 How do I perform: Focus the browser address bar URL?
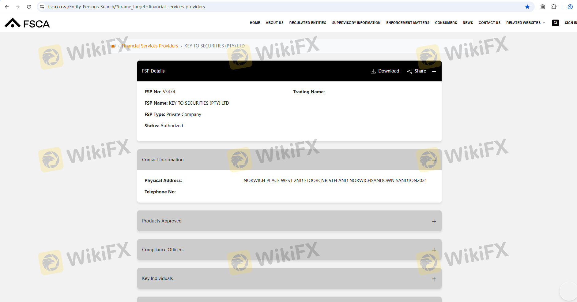pyautogui.click(x=126, y=7)
